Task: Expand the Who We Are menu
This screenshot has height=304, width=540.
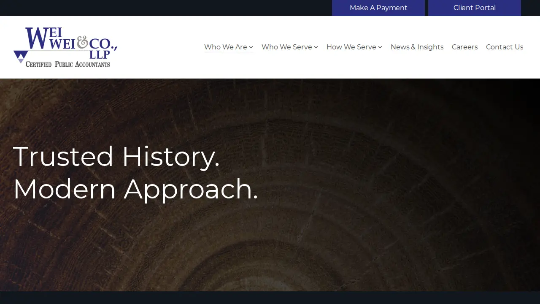Action: tap(229, 47)
